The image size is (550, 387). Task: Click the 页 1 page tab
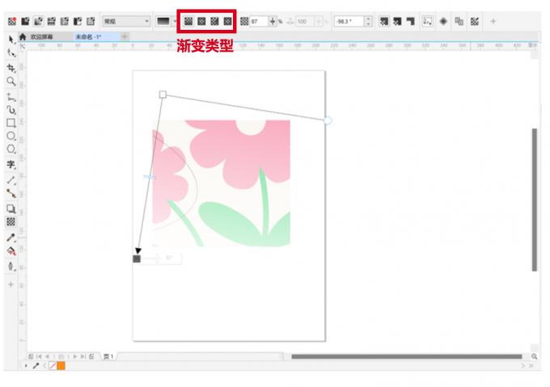click(x=108, y=356)
